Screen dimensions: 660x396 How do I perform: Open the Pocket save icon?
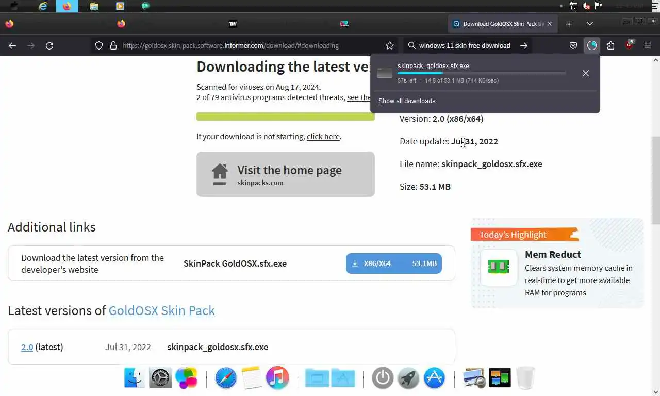pyautogui.click(x=573, y=45)
